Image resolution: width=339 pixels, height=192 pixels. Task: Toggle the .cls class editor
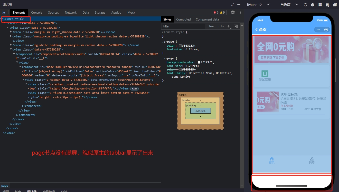tap(220, 26)
